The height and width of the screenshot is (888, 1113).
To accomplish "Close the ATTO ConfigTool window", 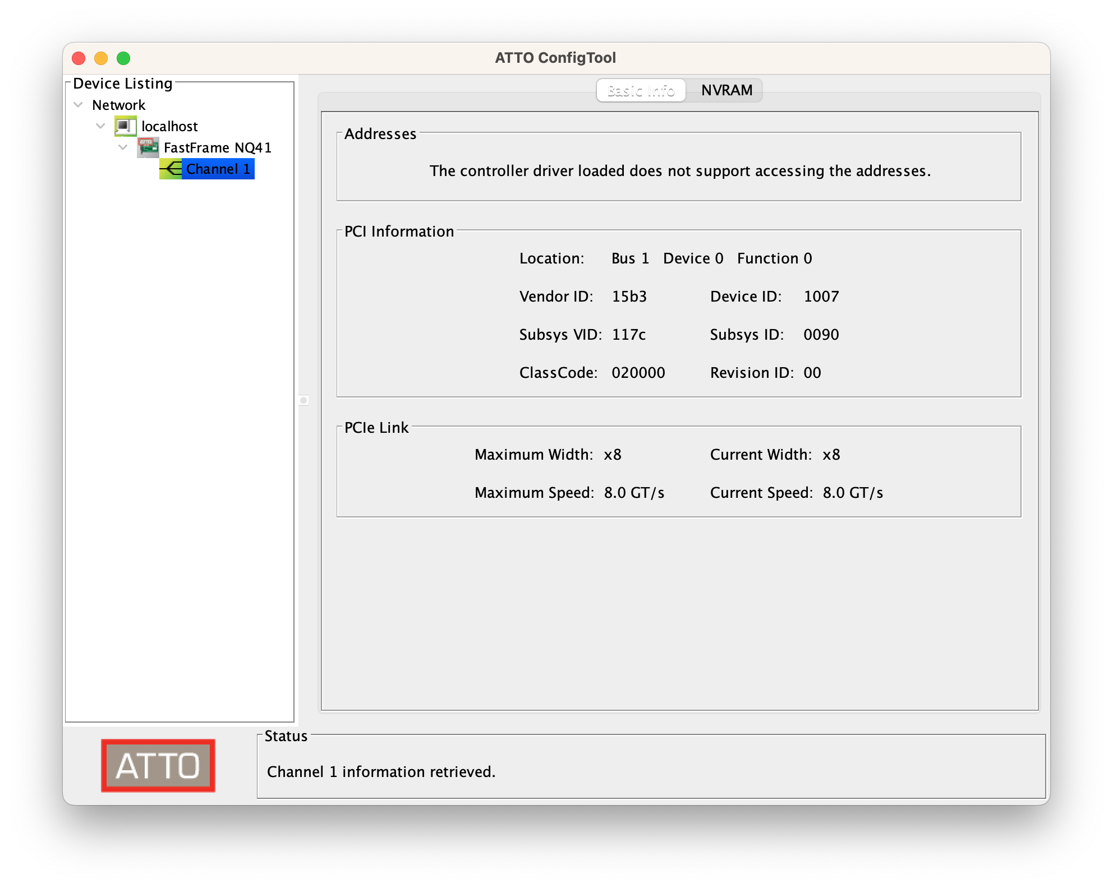I will pos(79,58).
